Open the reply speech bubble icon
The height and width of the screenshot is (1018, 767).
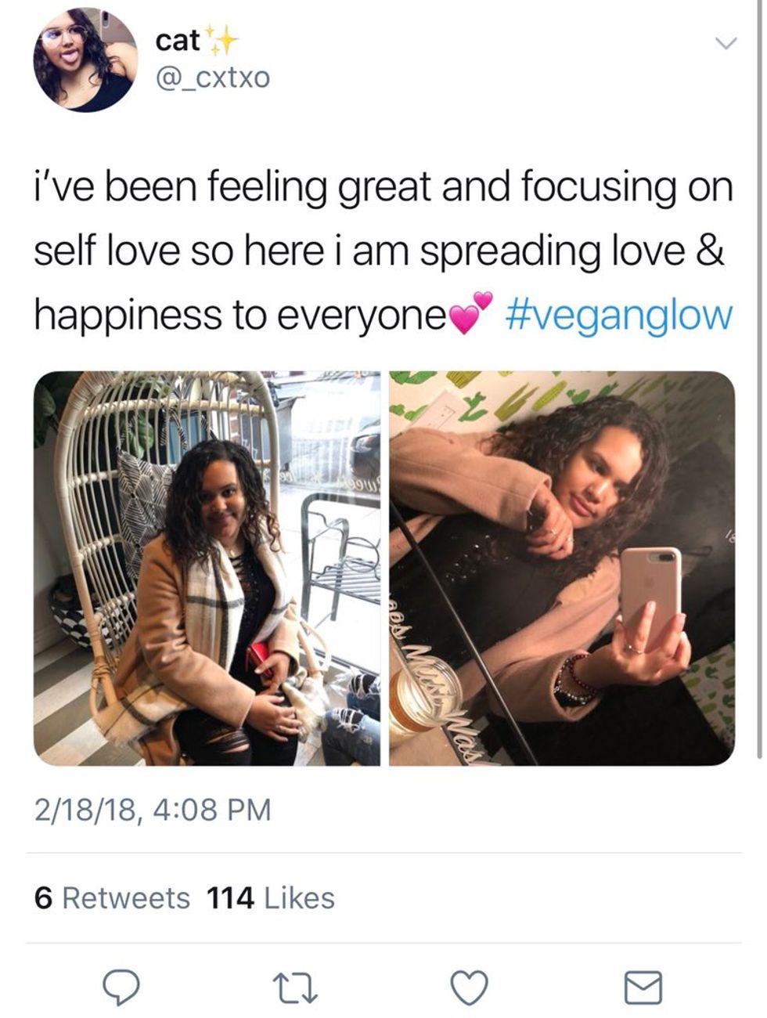click(x=121, y=987)
